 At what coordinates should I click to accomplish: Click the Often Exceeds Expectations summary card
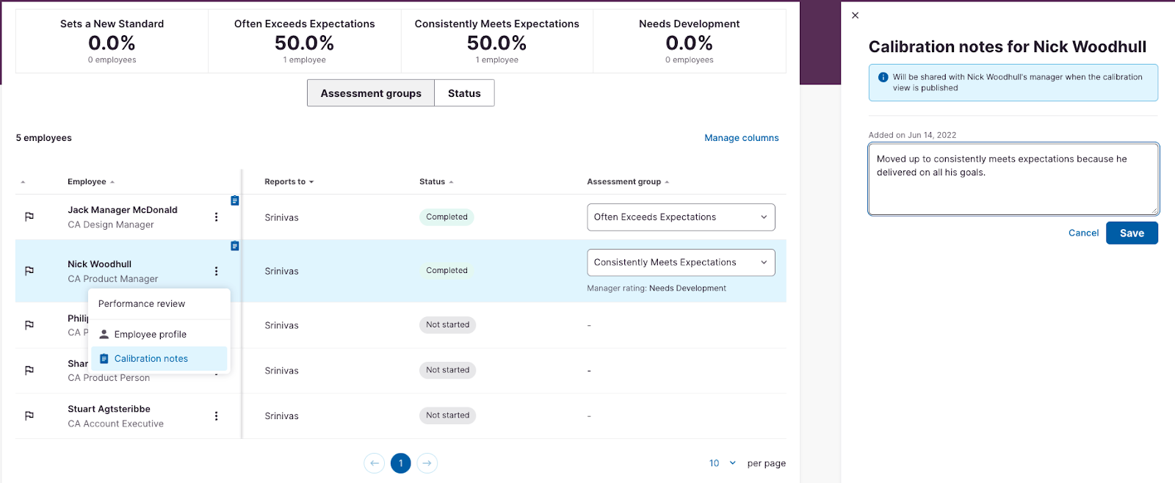pyautogui.click(x=305, y=41)
